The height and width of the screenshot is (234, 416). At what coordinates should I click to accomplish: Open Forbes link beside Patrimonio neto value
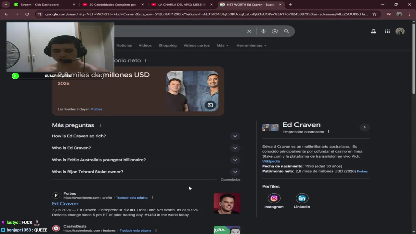click(362, 171)
